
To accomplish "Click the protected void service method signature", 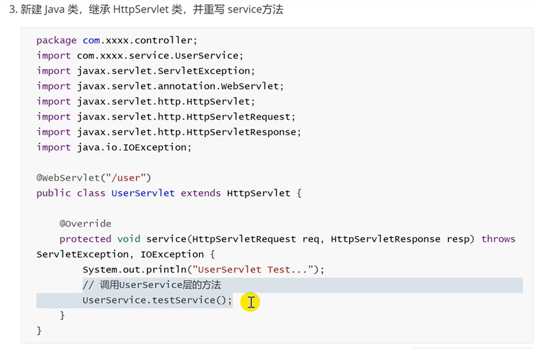I will (x=287, y=239).
